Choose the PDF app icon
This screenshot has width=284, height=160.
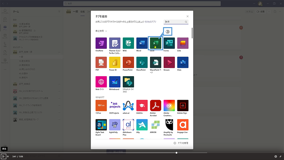[101, 62]
